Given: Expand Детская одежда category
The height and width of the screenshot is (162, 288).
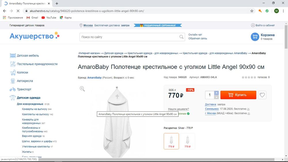Looking at the screenshot, I should tap(29, 98).
